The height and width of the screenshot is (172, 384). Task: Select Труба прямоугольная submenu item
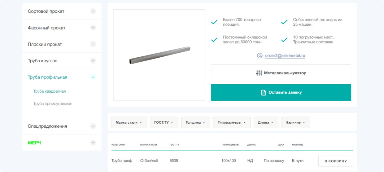pyautogui.click(x=53, y=104)
